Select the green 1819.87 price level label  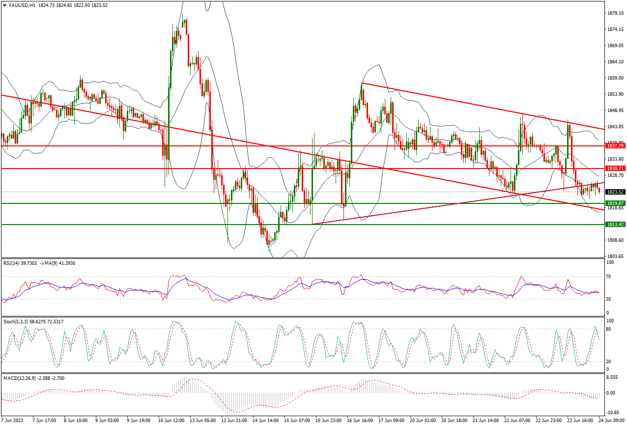615,203
